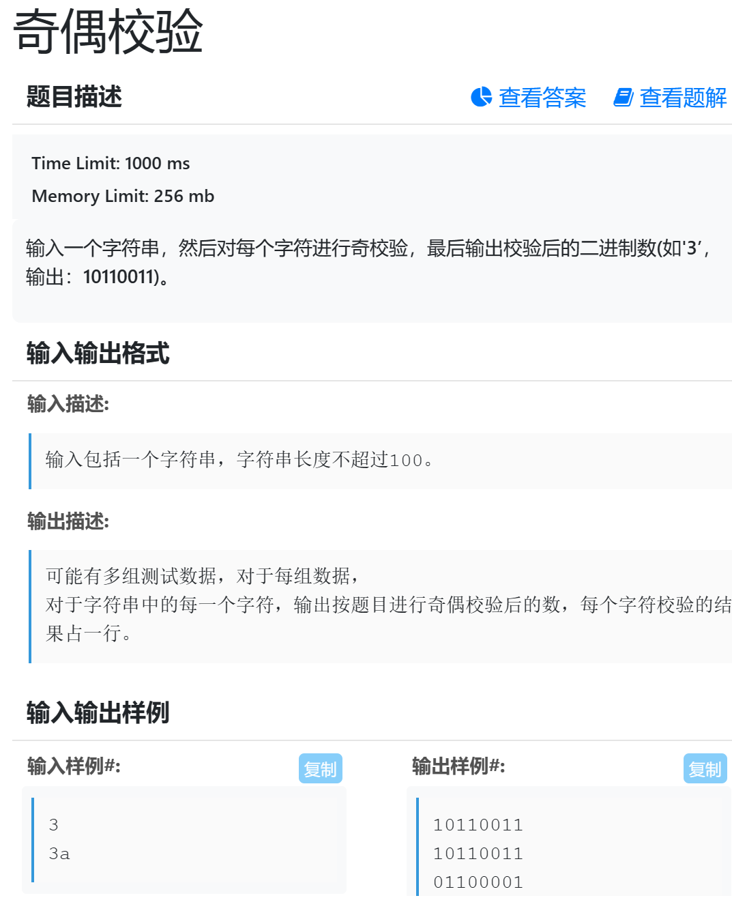Click the pie chart icon beside 查看答案
This screenshot has height=898, width=732.
point(481,97)
